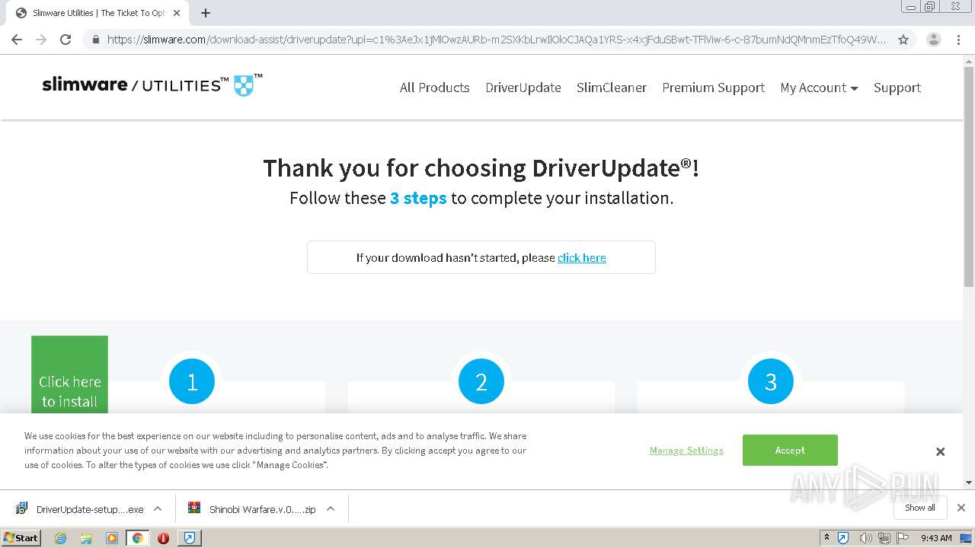Viewport: 975px width, 548px height.
Task: Open a new browser tab
Action: (x=205, y=13)
